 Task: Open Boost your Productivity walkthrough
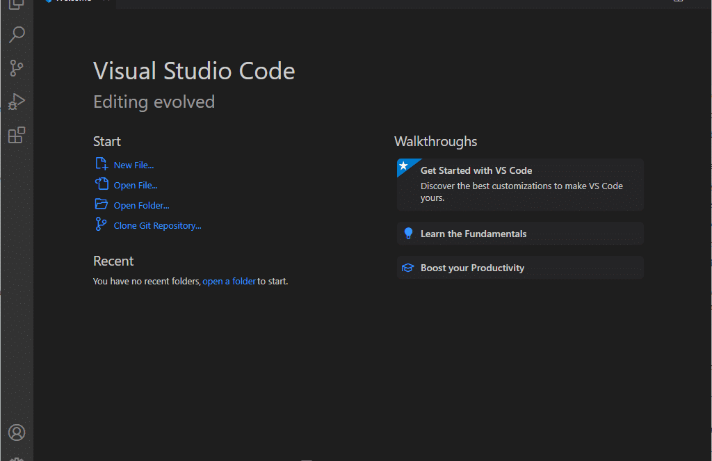(x=520, y=268)
